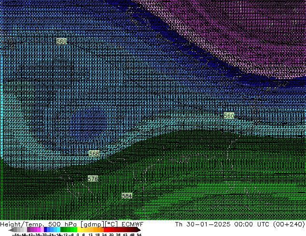306x236 pixels.
Task: Click the ECMWF model name
Action: point(133,224)
